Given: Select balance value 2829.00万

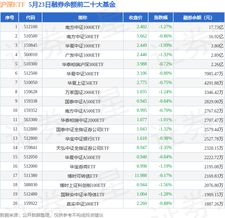Looking at the screenshot, I should point(214,102).
